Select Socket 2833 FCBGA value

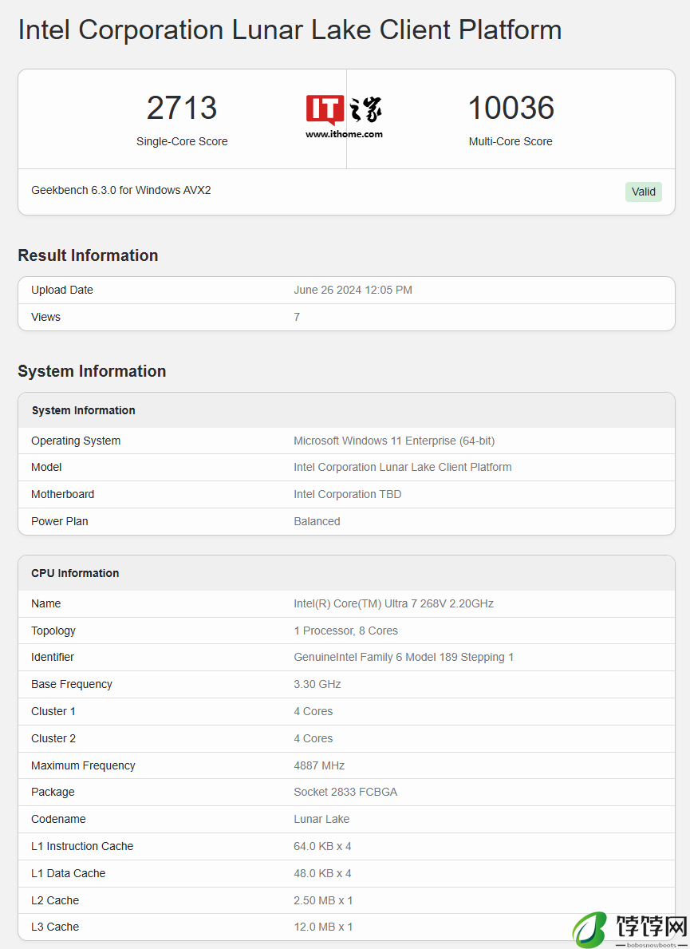tap(345, 793)
